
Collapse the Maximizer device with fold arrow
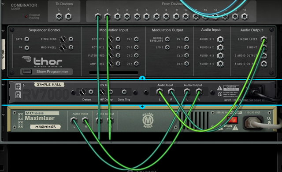tap(3, 115)
